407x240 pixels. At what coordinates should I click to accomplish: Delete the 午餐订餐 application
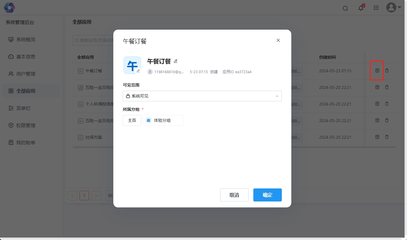point(387,71)
